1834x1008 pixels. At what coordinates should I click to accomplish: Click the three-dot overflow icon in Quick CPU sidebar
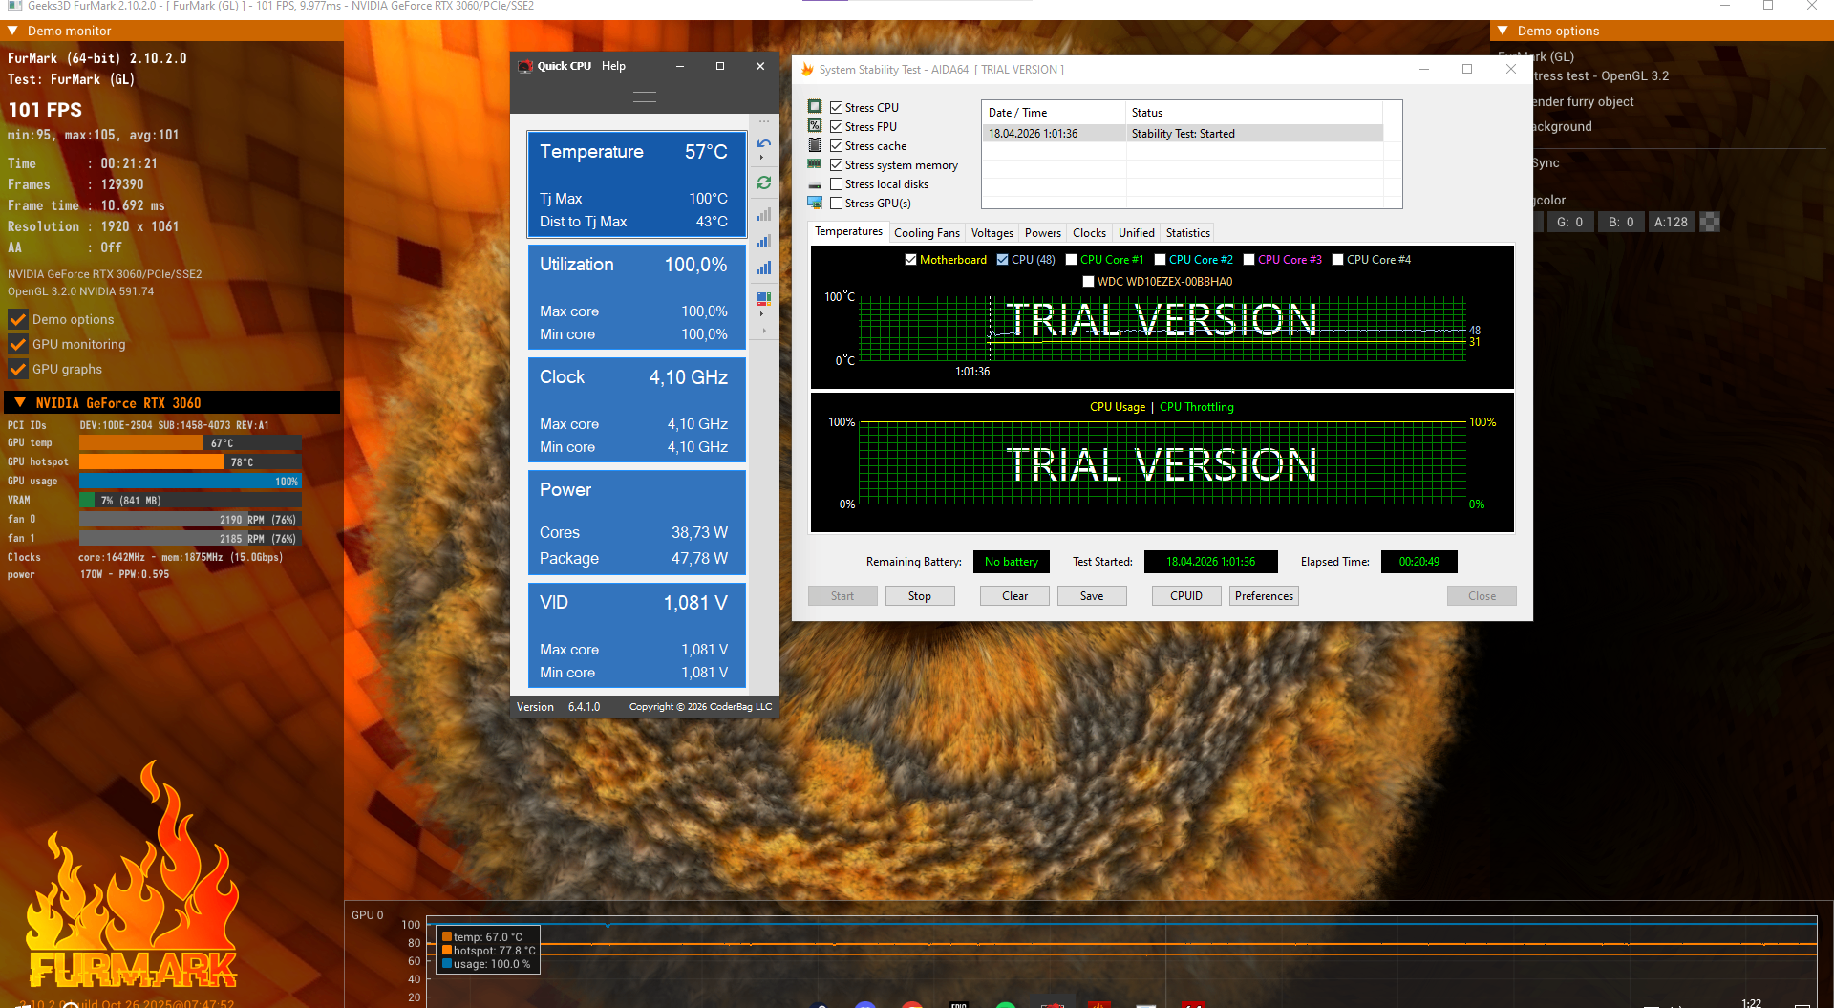click(764, 121)
